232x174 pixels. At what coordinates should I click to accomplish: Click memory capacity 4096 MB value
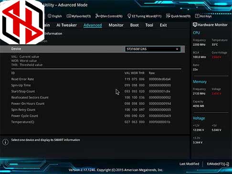(x=199, y=106)
